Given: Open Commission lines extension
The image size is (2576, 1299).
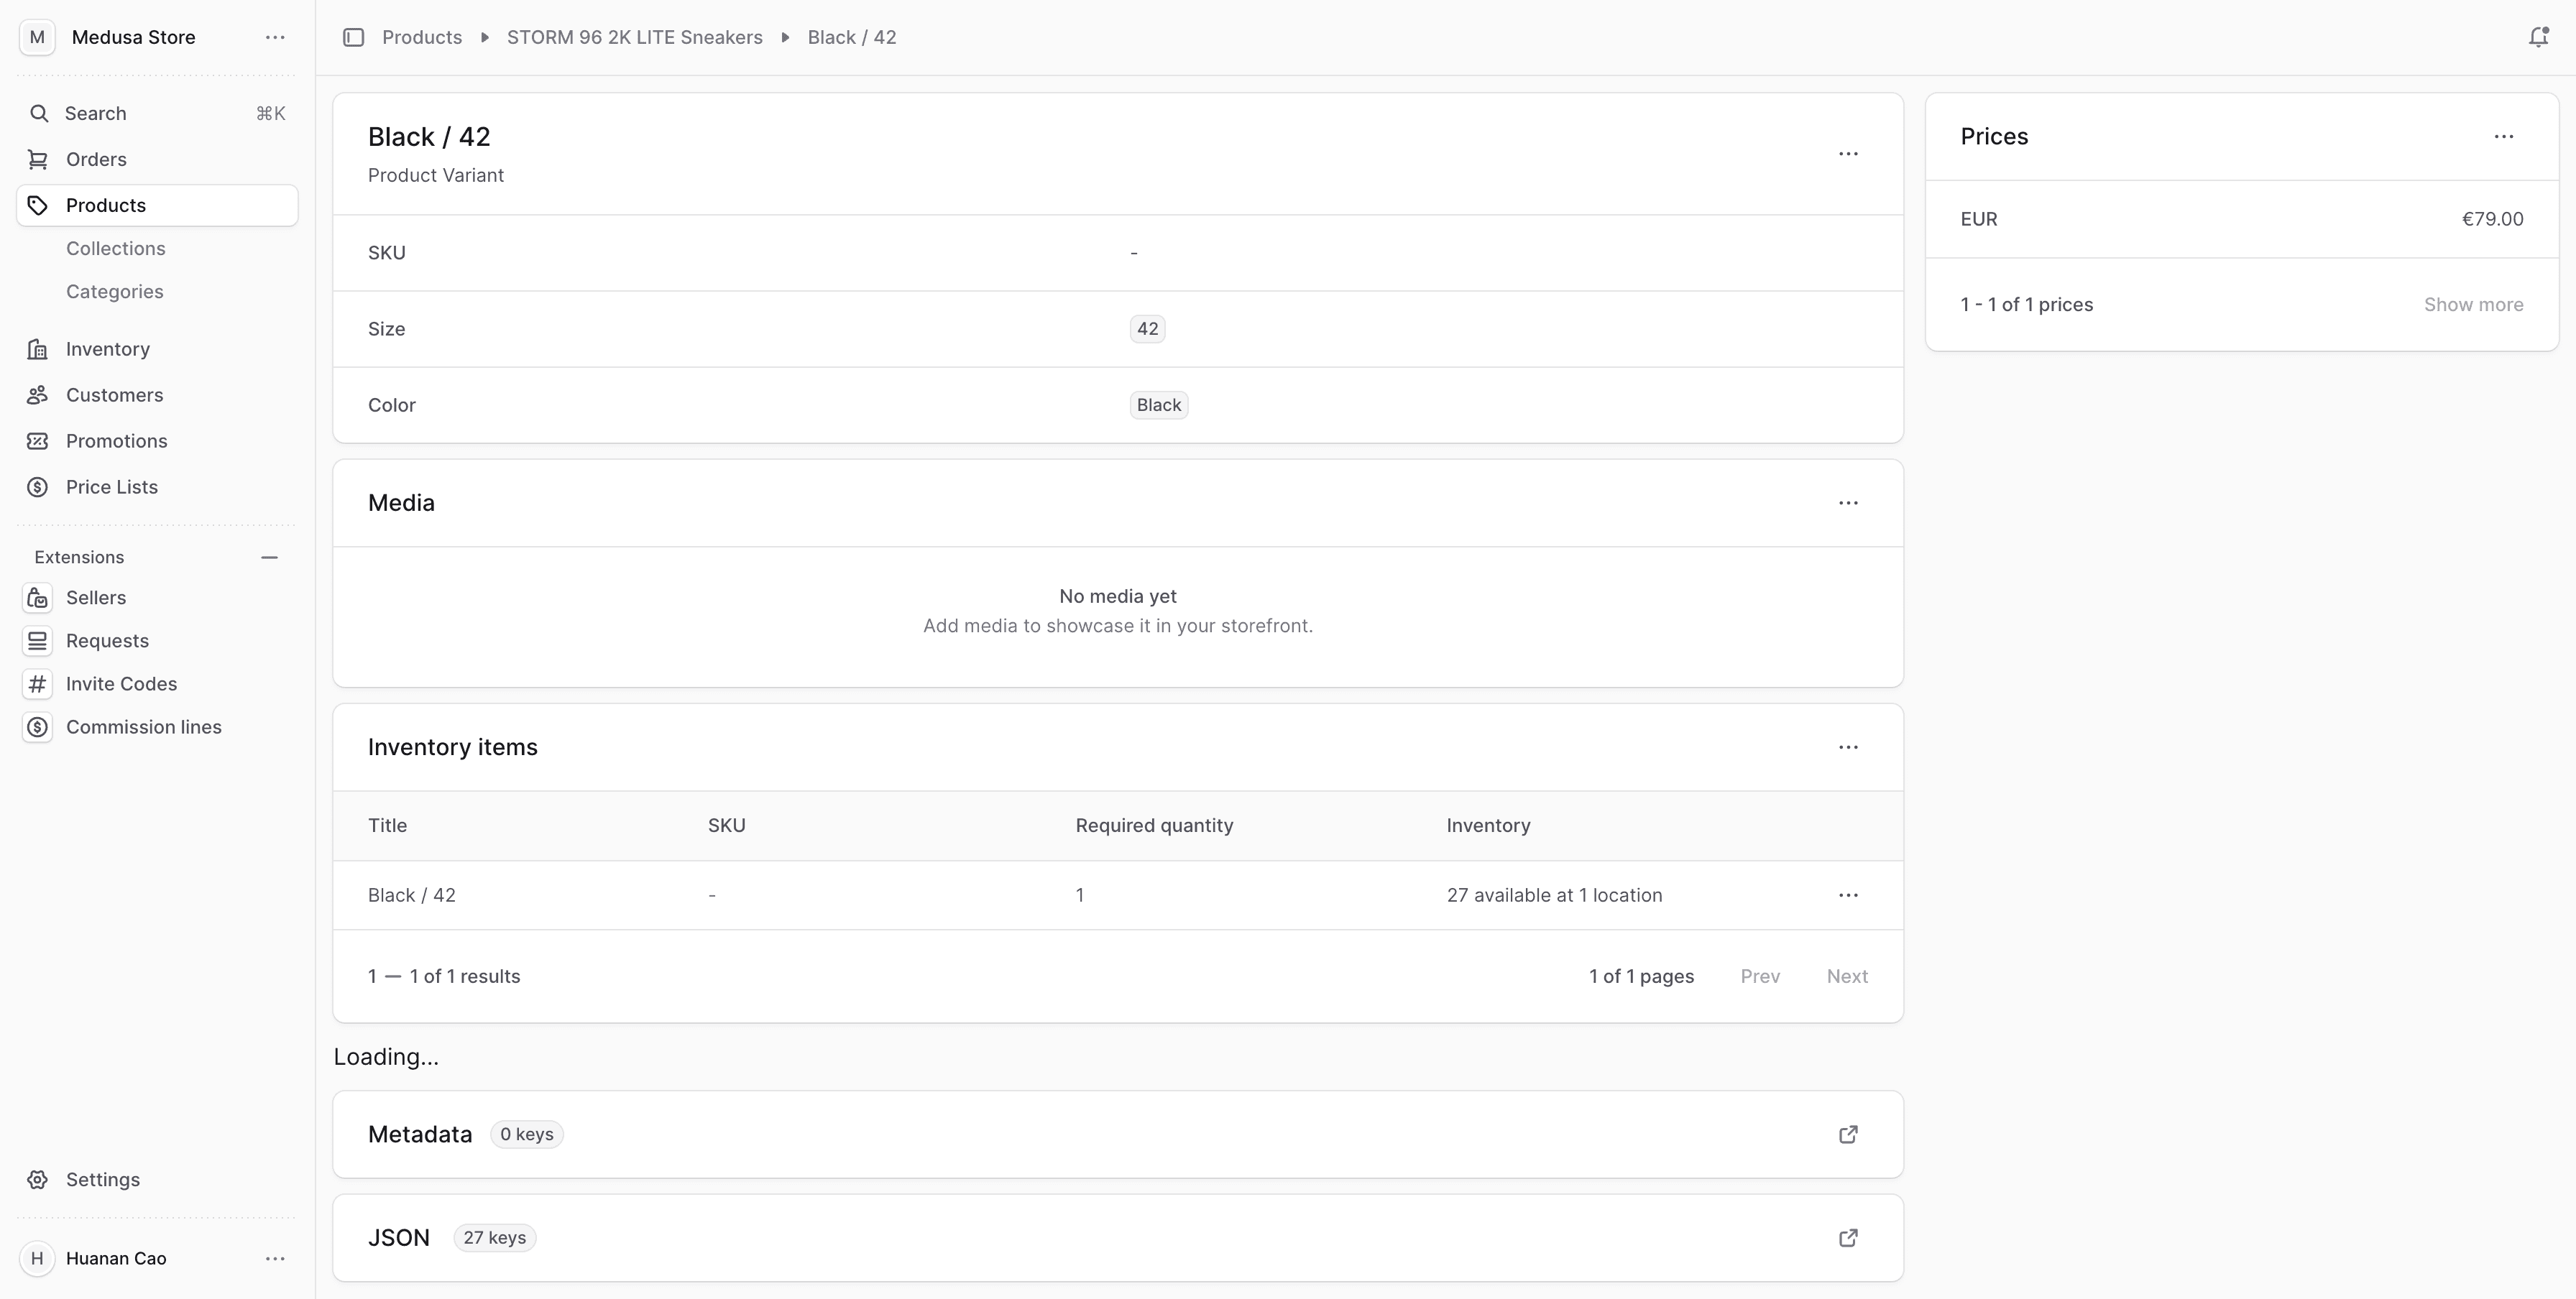Looking at the screenshot, I should click(143, 726).
